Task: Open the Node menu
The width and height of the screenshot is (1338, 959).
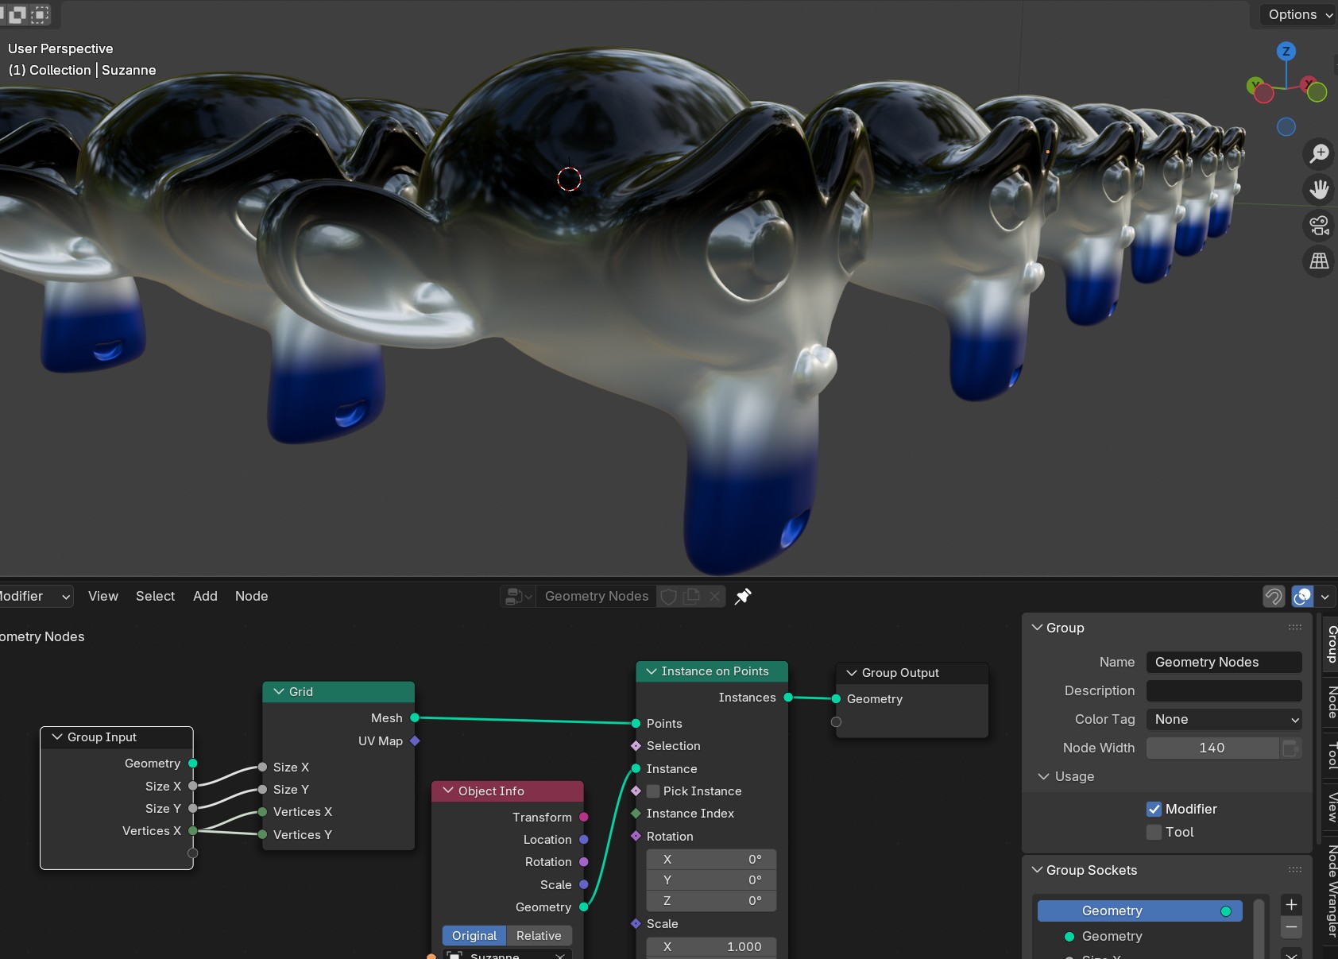Action: click(x=251, y=596)
